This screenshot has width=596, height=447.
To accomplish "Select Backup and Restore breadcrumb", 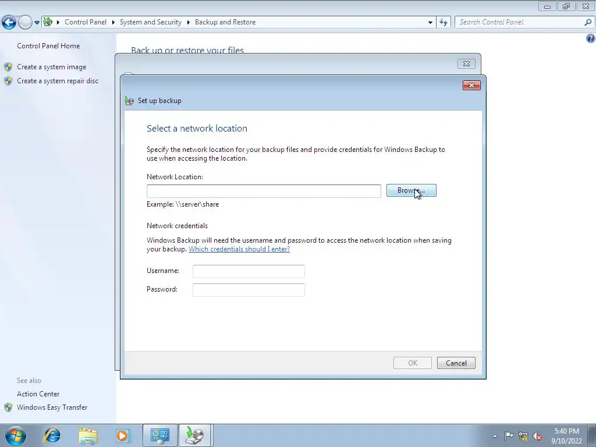I will [x=225, y=22].
